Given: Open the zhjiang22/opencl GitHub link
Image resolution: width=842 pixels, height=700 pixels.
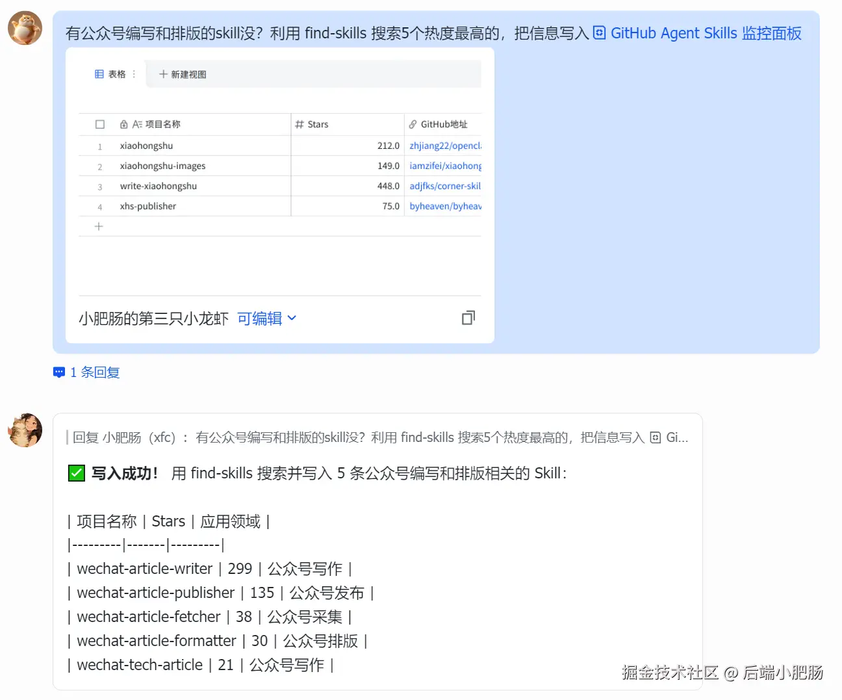Looking at the screenshot, I should click(x=445, y=146).
